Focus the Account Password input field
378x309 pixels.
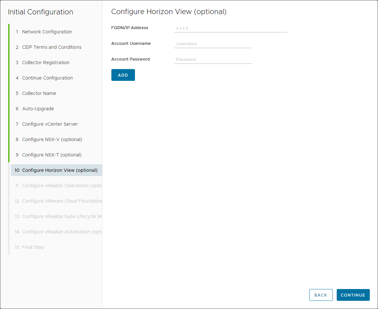coord(213,59)
